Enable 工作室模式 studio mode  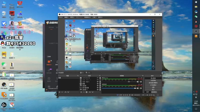pos(153,85)
